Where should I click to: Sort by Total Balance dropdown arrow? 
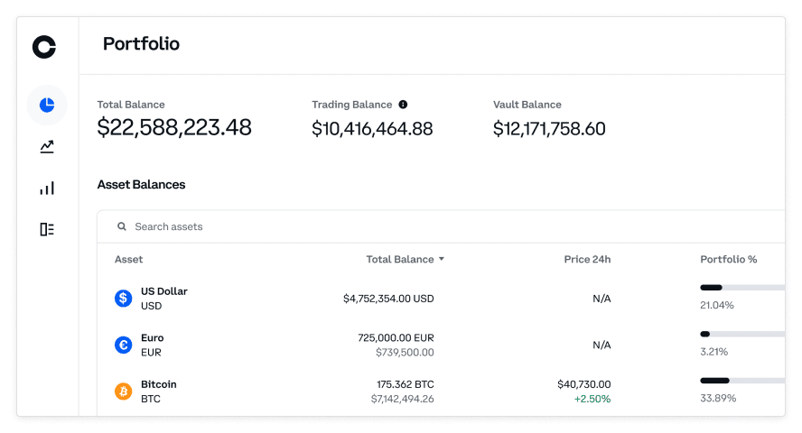pyautogui.click(x=442, y=260)
